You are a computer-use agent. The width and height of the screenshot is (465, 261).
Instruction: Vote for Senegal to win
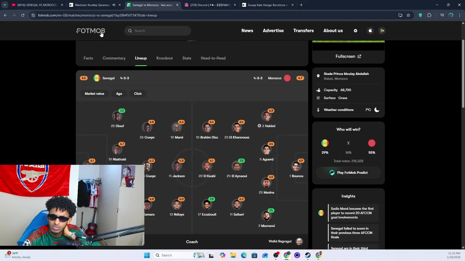[x=325, y=143]
